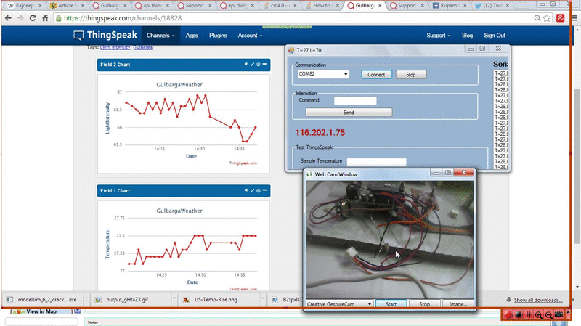Click the red 116.202.1.75 IP text
Viewport: 581px width, 326px height.
tap(320, 133)
